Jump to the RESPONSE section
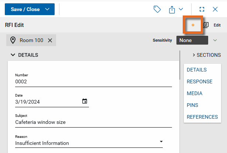Image resolution: width=227 pixels, height=153 pixels. [x=199, y=81]
